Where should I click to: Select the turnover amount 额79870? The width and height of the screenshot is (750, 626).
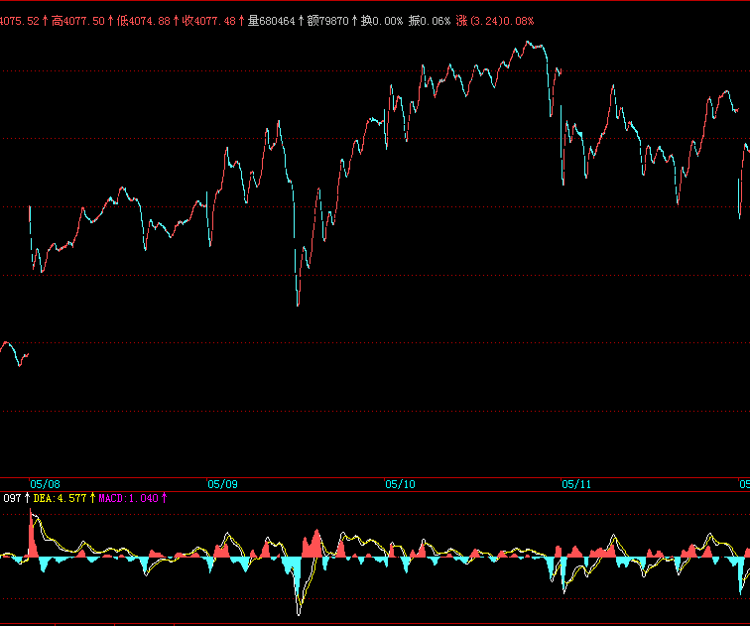click(329, 20)
